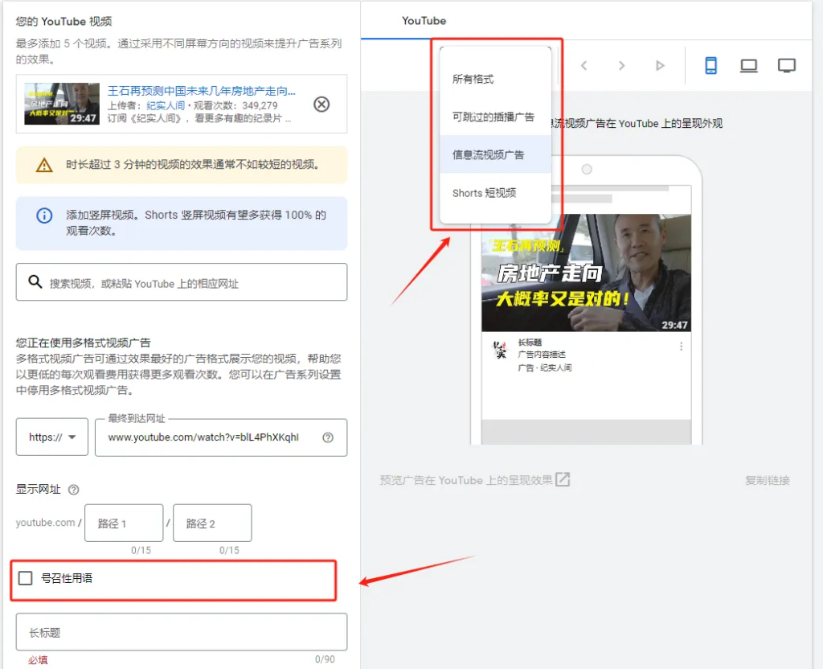Switch preview to TV screen view
The width and height of the screenshot is (823, 669).
787,66
